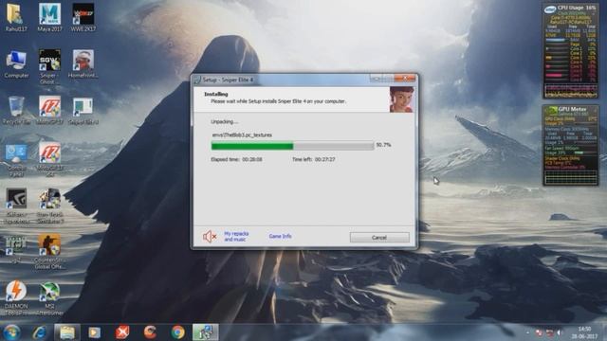
Task: Launch the MotoGP17 shortcut beside Recycle Bin
Action: (49, 111)
